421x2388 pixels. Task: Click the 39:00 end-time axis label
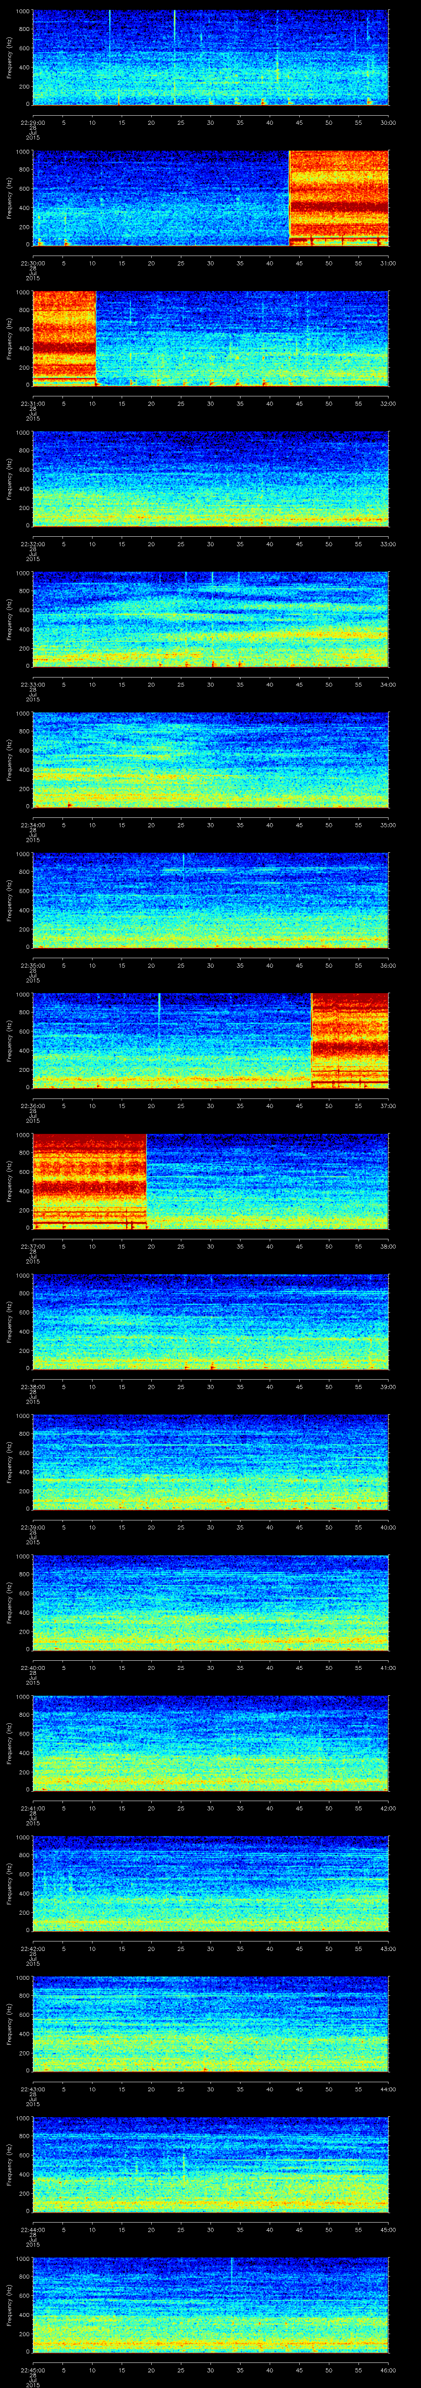388,1386
